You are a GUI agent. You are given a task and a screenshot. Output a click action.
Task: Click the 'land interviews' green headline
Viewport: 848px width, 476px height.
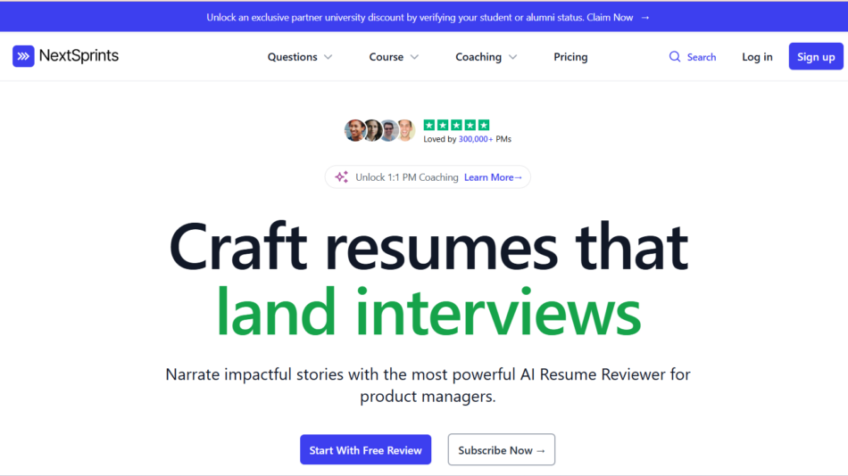(428, 312)
